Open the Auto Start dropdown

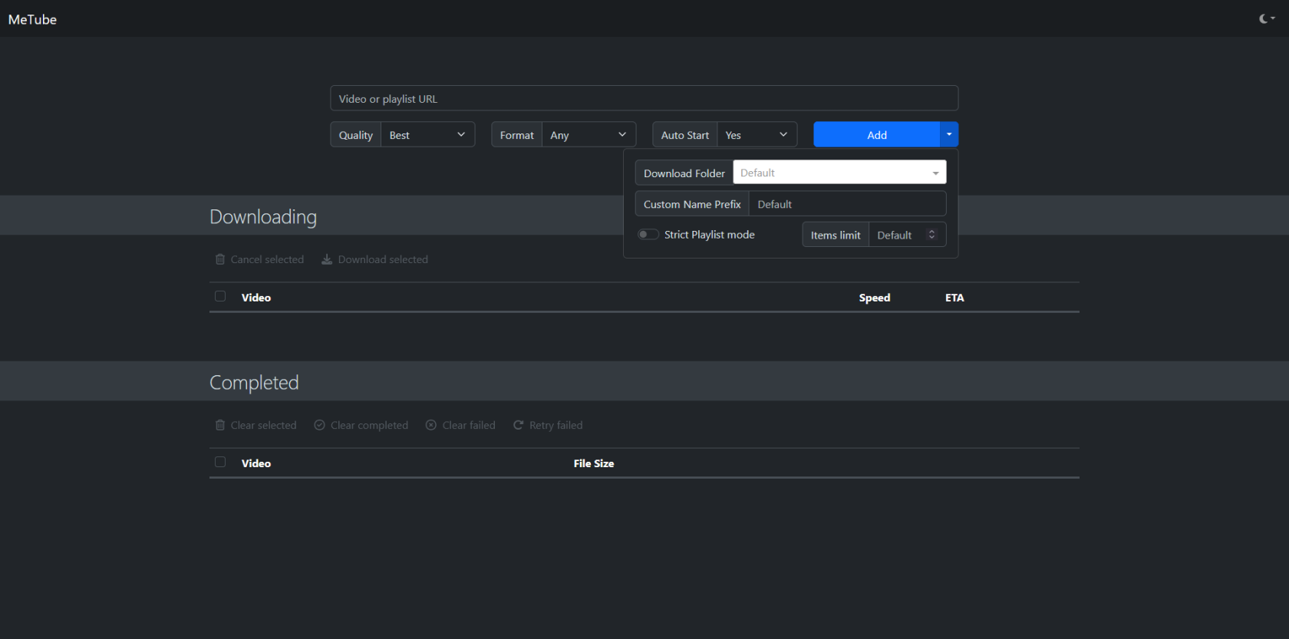coord(757,135)
